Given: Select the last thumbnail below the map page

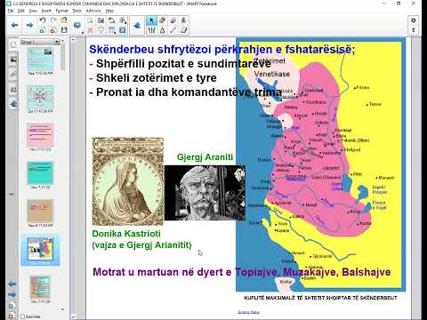Looking at the screenshot, I should pos(40,287).
